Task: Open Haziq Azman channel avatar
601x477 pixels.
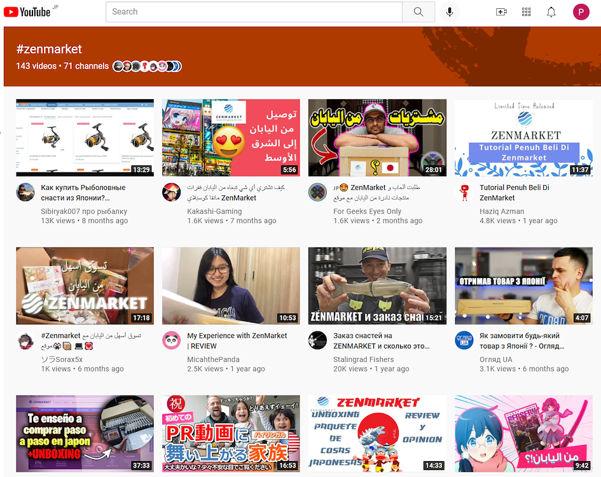Action: (x=464, y=192)
